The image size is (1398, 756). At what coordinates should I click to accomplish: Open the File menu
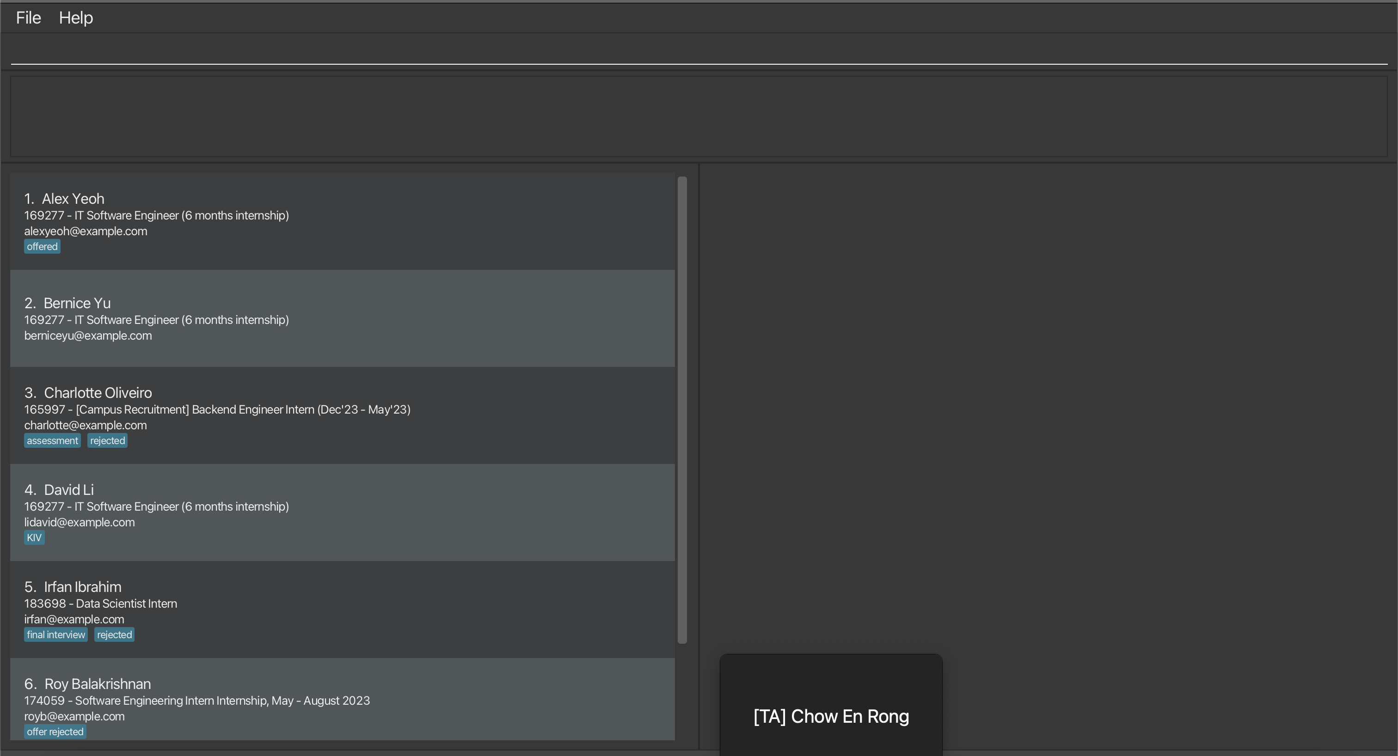point(28,18)
